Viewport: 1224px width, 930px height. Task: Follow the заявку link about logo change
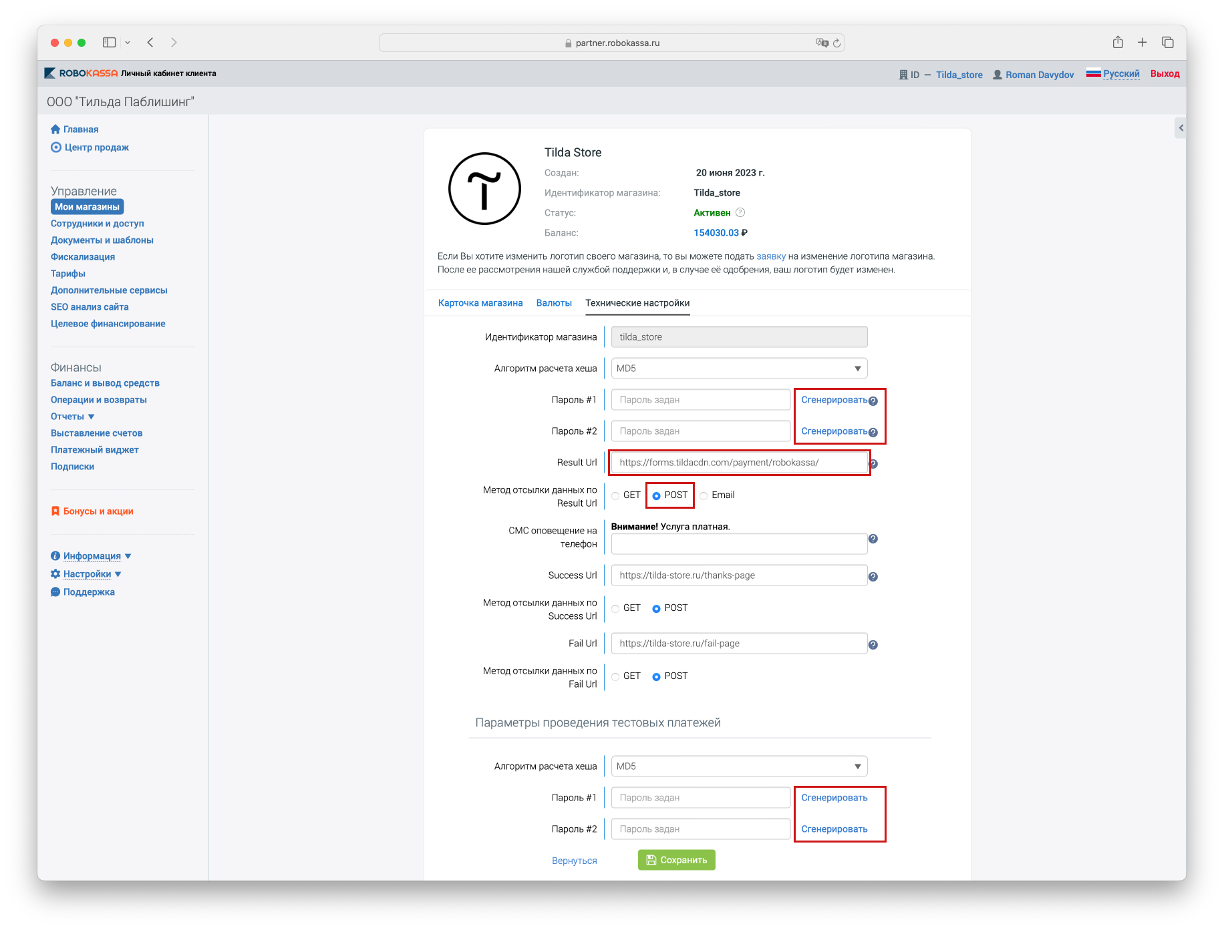click(x=771, y=256)
